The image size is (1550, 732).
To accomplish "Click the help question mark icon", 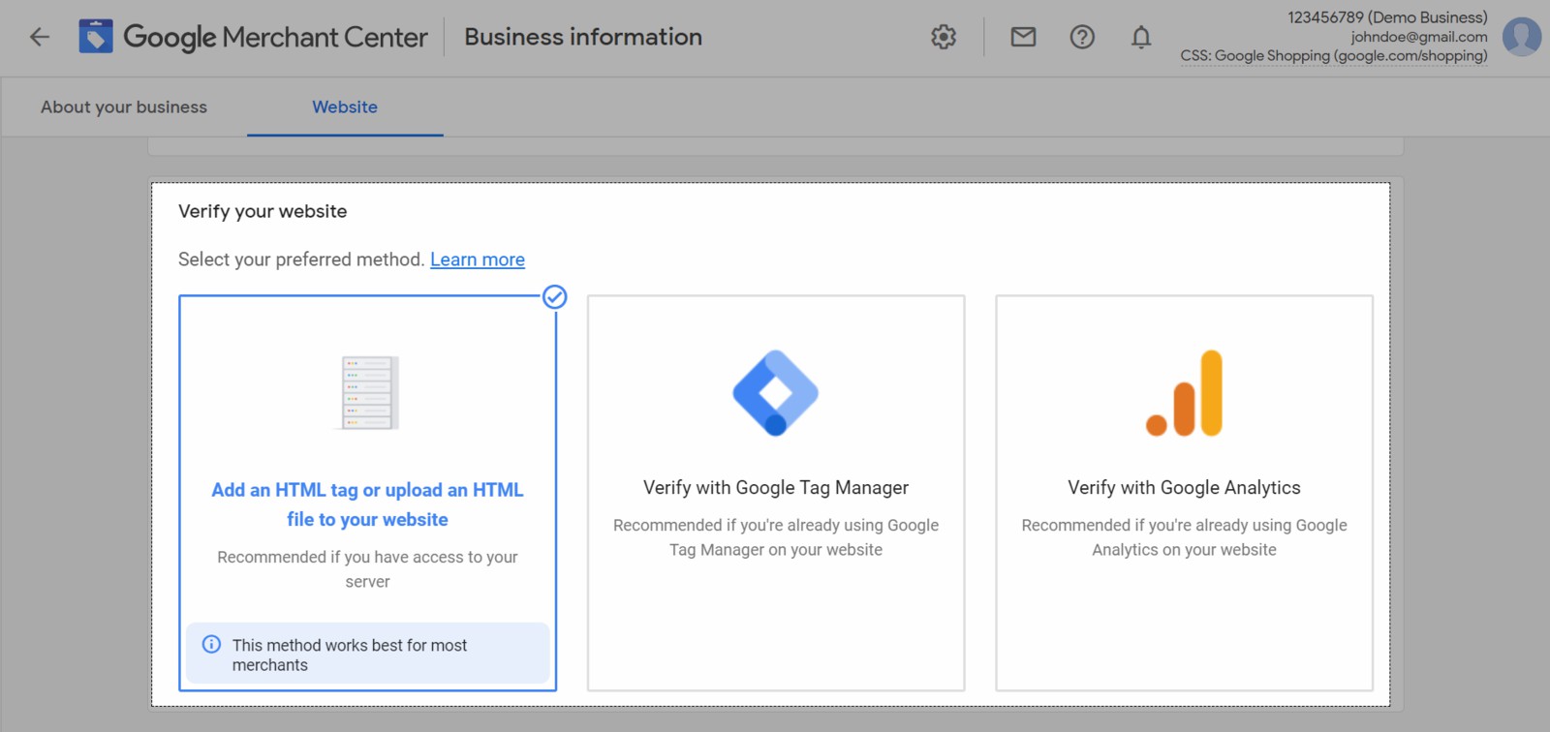I will point(1082,37).
